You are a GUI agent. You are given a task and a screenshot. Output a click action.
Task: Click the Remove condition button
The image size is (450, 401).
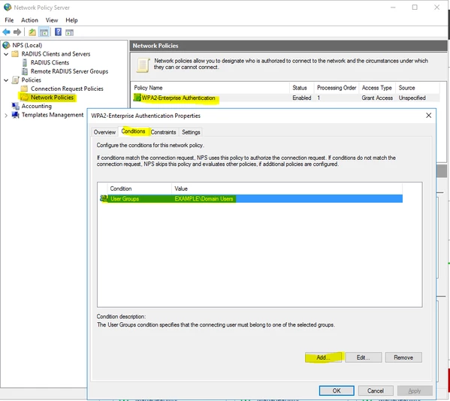[x=403, y=357]
